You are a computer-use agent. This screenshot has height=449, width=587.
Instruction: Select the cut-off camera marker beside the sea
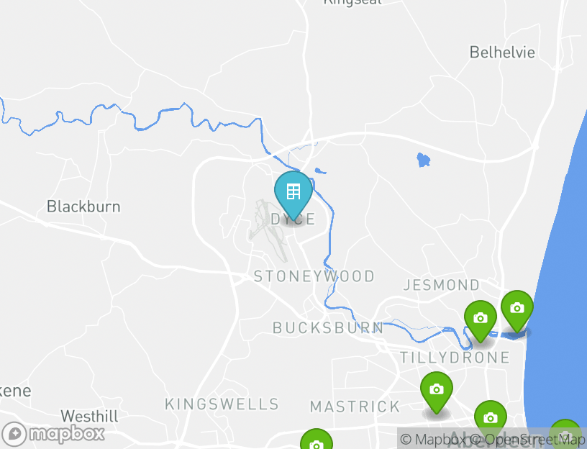(x=565, y=434)
